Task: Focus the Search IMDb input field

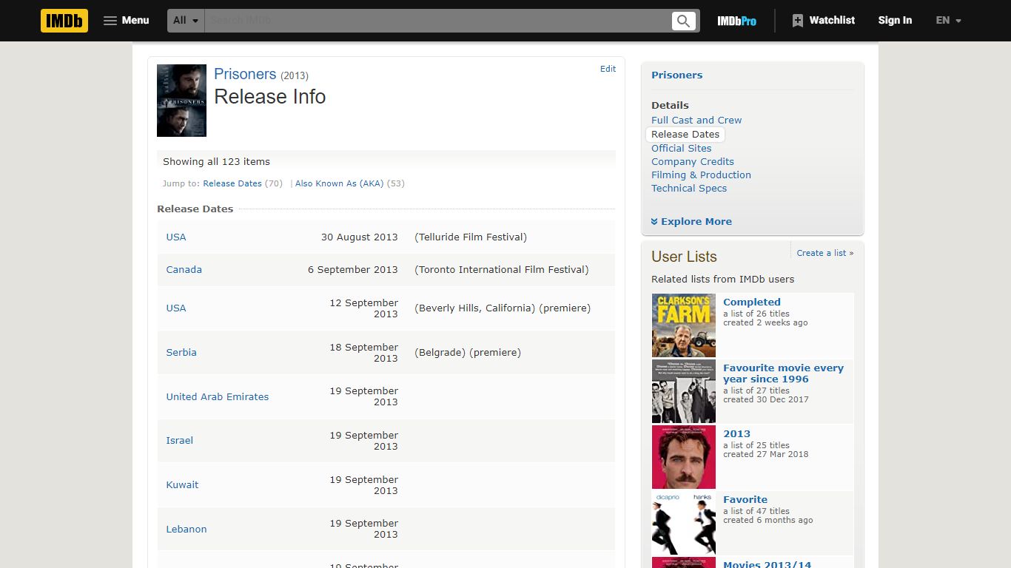Action: tap(437, 21)
